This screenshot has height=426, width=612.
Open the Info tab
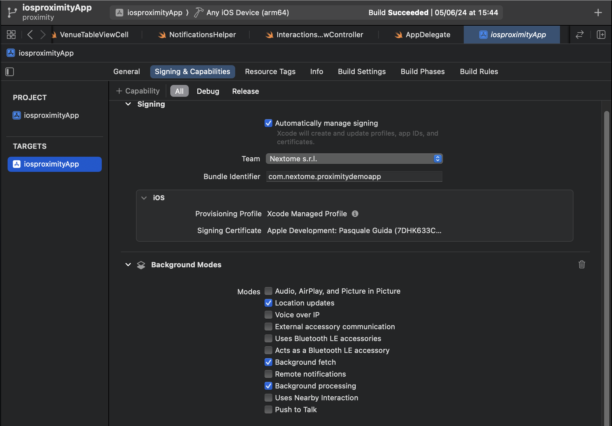pyautogui.click(x=317, y=71)
